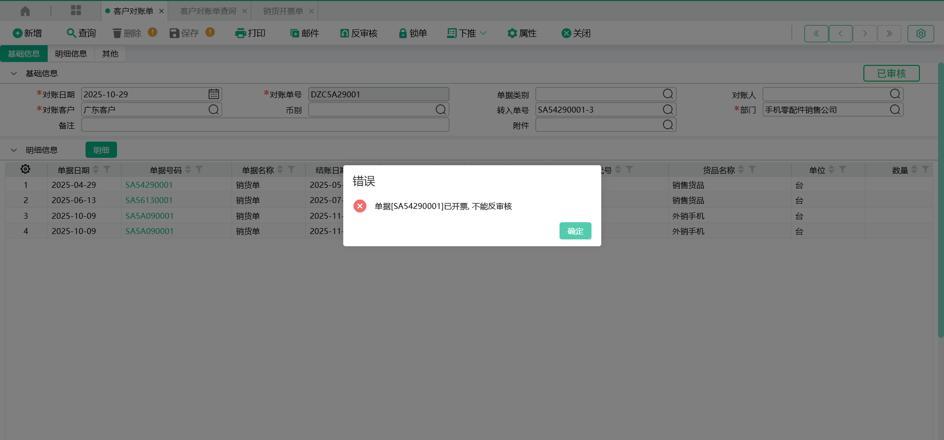
Task: Click the 备注 input field
Action: 265,125
